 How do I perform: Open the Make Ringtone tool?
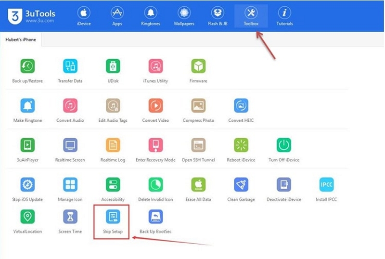pyautogui.click(x=27, y=106)
